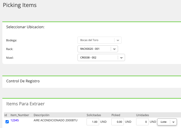
Task: Open the Rack dropdown showing RACK0020 - 001
Action: 98,49
